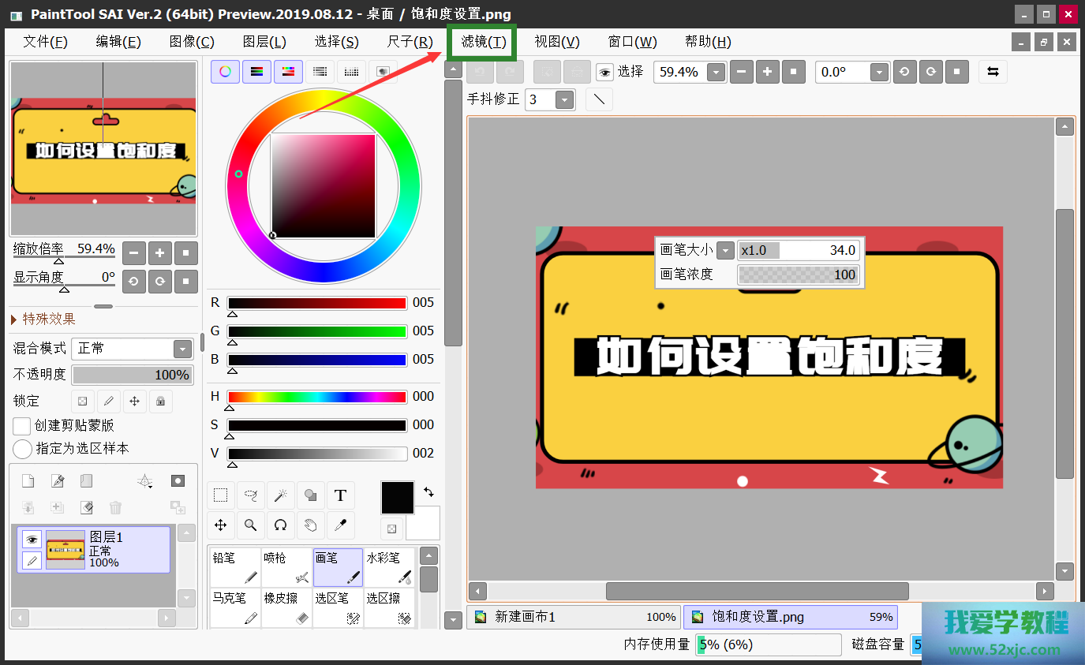The width and height of the screenshot is (1085, 665).
Task: Select the Text tool
Action: (x=340, y=495)
